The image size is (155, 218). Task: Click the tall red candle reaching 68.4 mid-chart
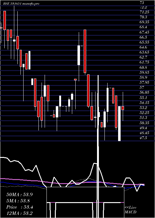click(x=85, y=51)
